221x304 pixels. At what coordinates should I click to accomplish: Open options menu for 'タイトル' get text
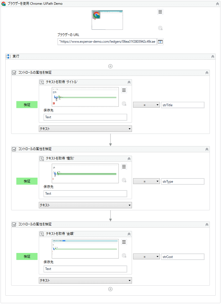[124, 90]
